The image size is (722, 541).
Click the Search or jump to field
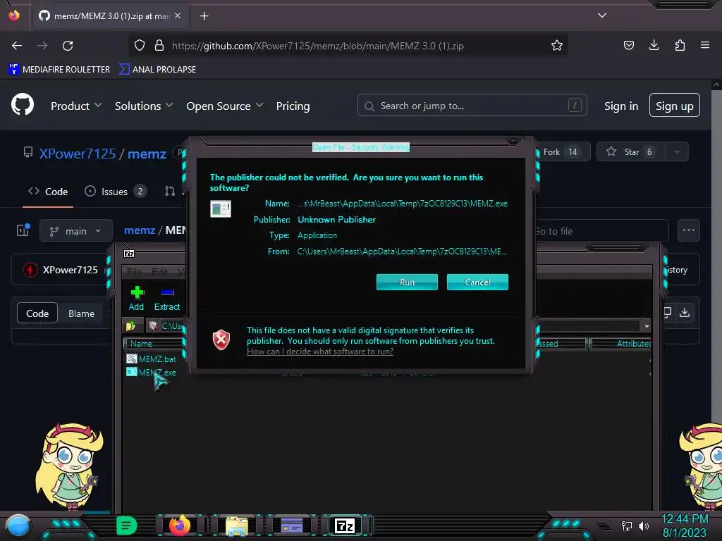click(472, 106)
